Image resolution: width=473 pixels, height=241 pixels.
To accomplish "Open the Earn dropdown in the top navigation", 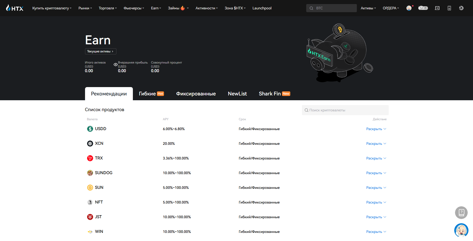I will click(x=156, y=8).
